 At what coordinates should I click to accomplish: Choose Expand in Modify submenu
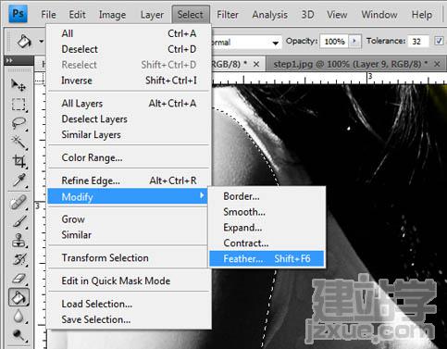pyautogui.click(x=267, y=228)
